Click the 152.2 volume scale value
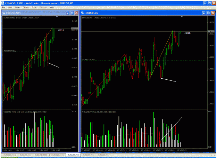Image resolution: width=217 pixels, height=158 pixels. coord(210,111)
